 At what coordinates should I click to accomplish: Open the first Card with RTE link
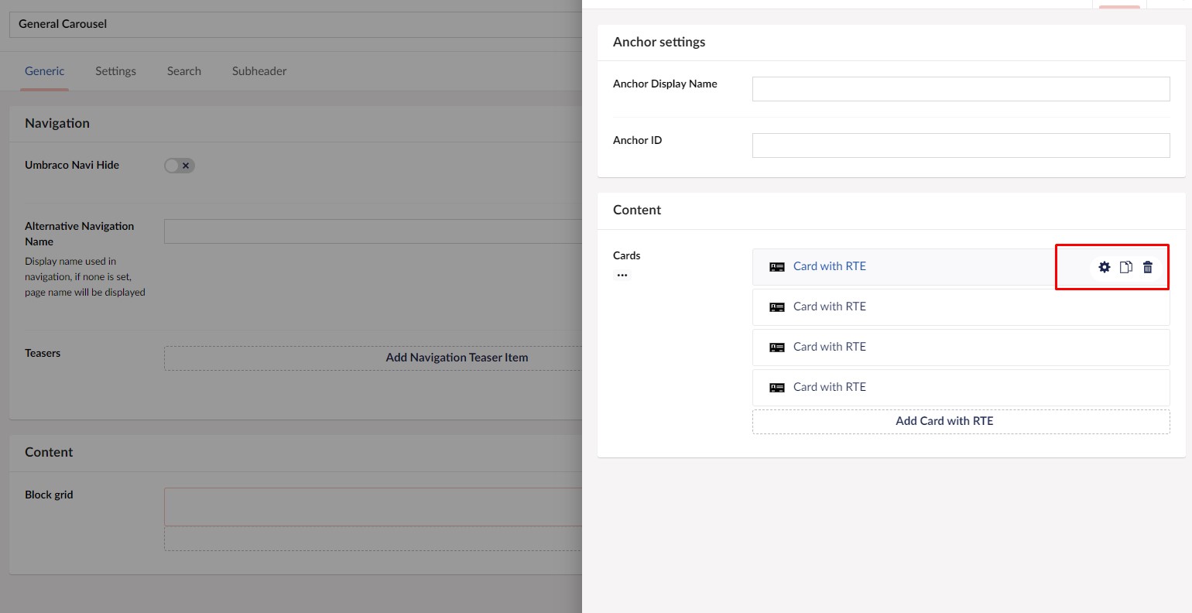point(829,266)
